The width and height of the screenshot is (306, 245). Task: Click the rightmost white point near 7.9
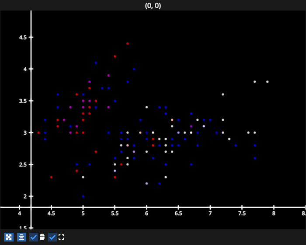pyautogui.click(x=268, y=82)
